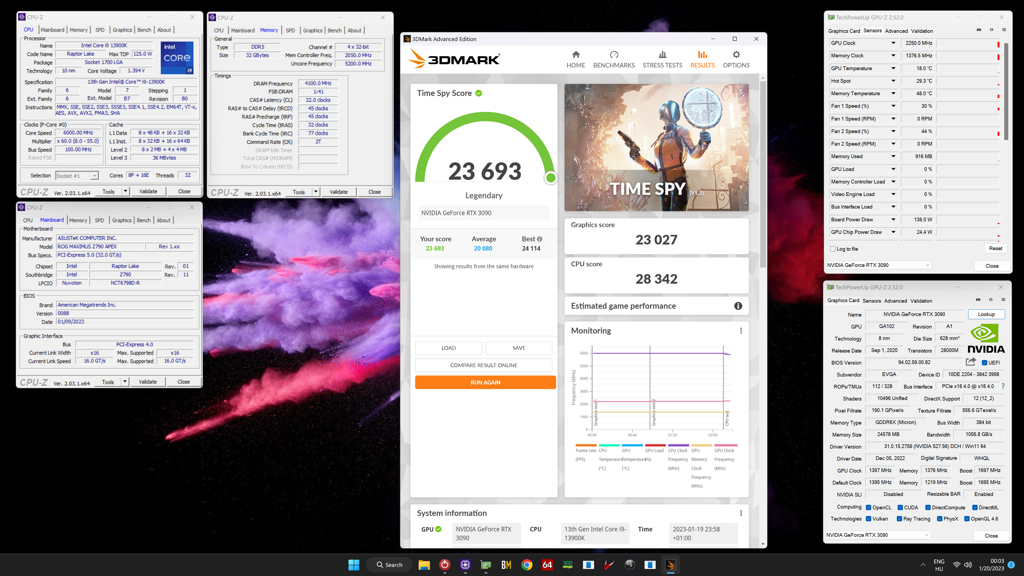Image resolution: width=1024 pixels, height=576 pixels.
Task: Click info icon next to Best score
Action: 539,239
